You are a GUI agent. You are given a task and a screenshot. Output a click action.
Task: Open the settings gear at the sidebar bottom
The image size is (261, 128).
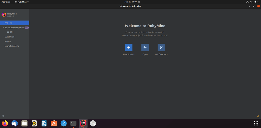(3, 116)
